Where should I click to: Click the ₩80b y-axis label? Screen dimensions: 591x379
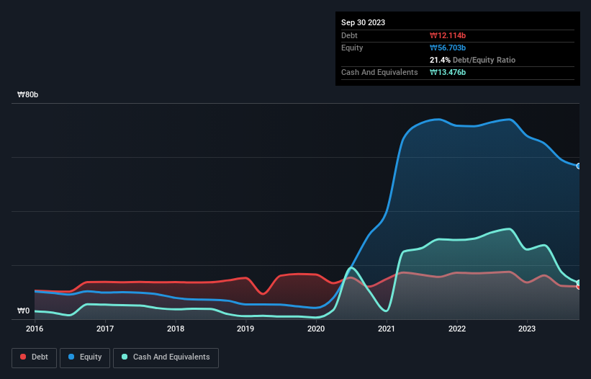27,94
